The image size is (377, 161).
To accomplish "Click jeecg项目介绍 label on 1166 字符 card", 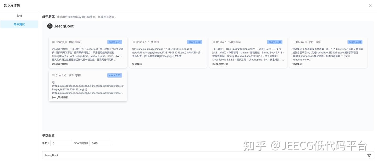I will 60,64.
